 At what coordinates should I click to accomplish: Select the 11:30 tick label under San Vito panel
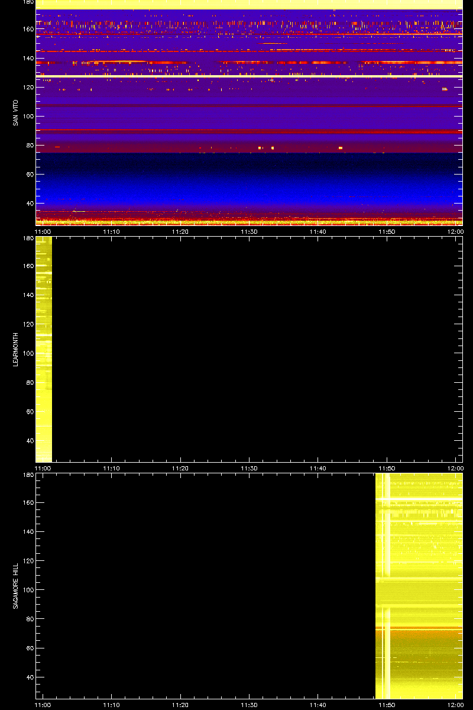pos(249,231)
